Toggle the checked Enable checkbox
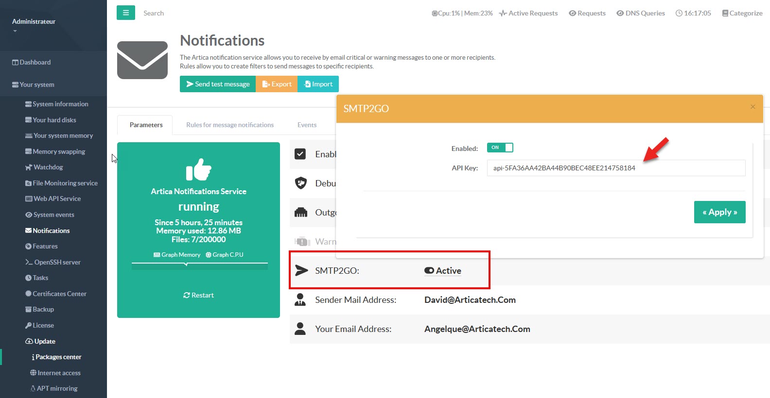 [x=300, y=154]
